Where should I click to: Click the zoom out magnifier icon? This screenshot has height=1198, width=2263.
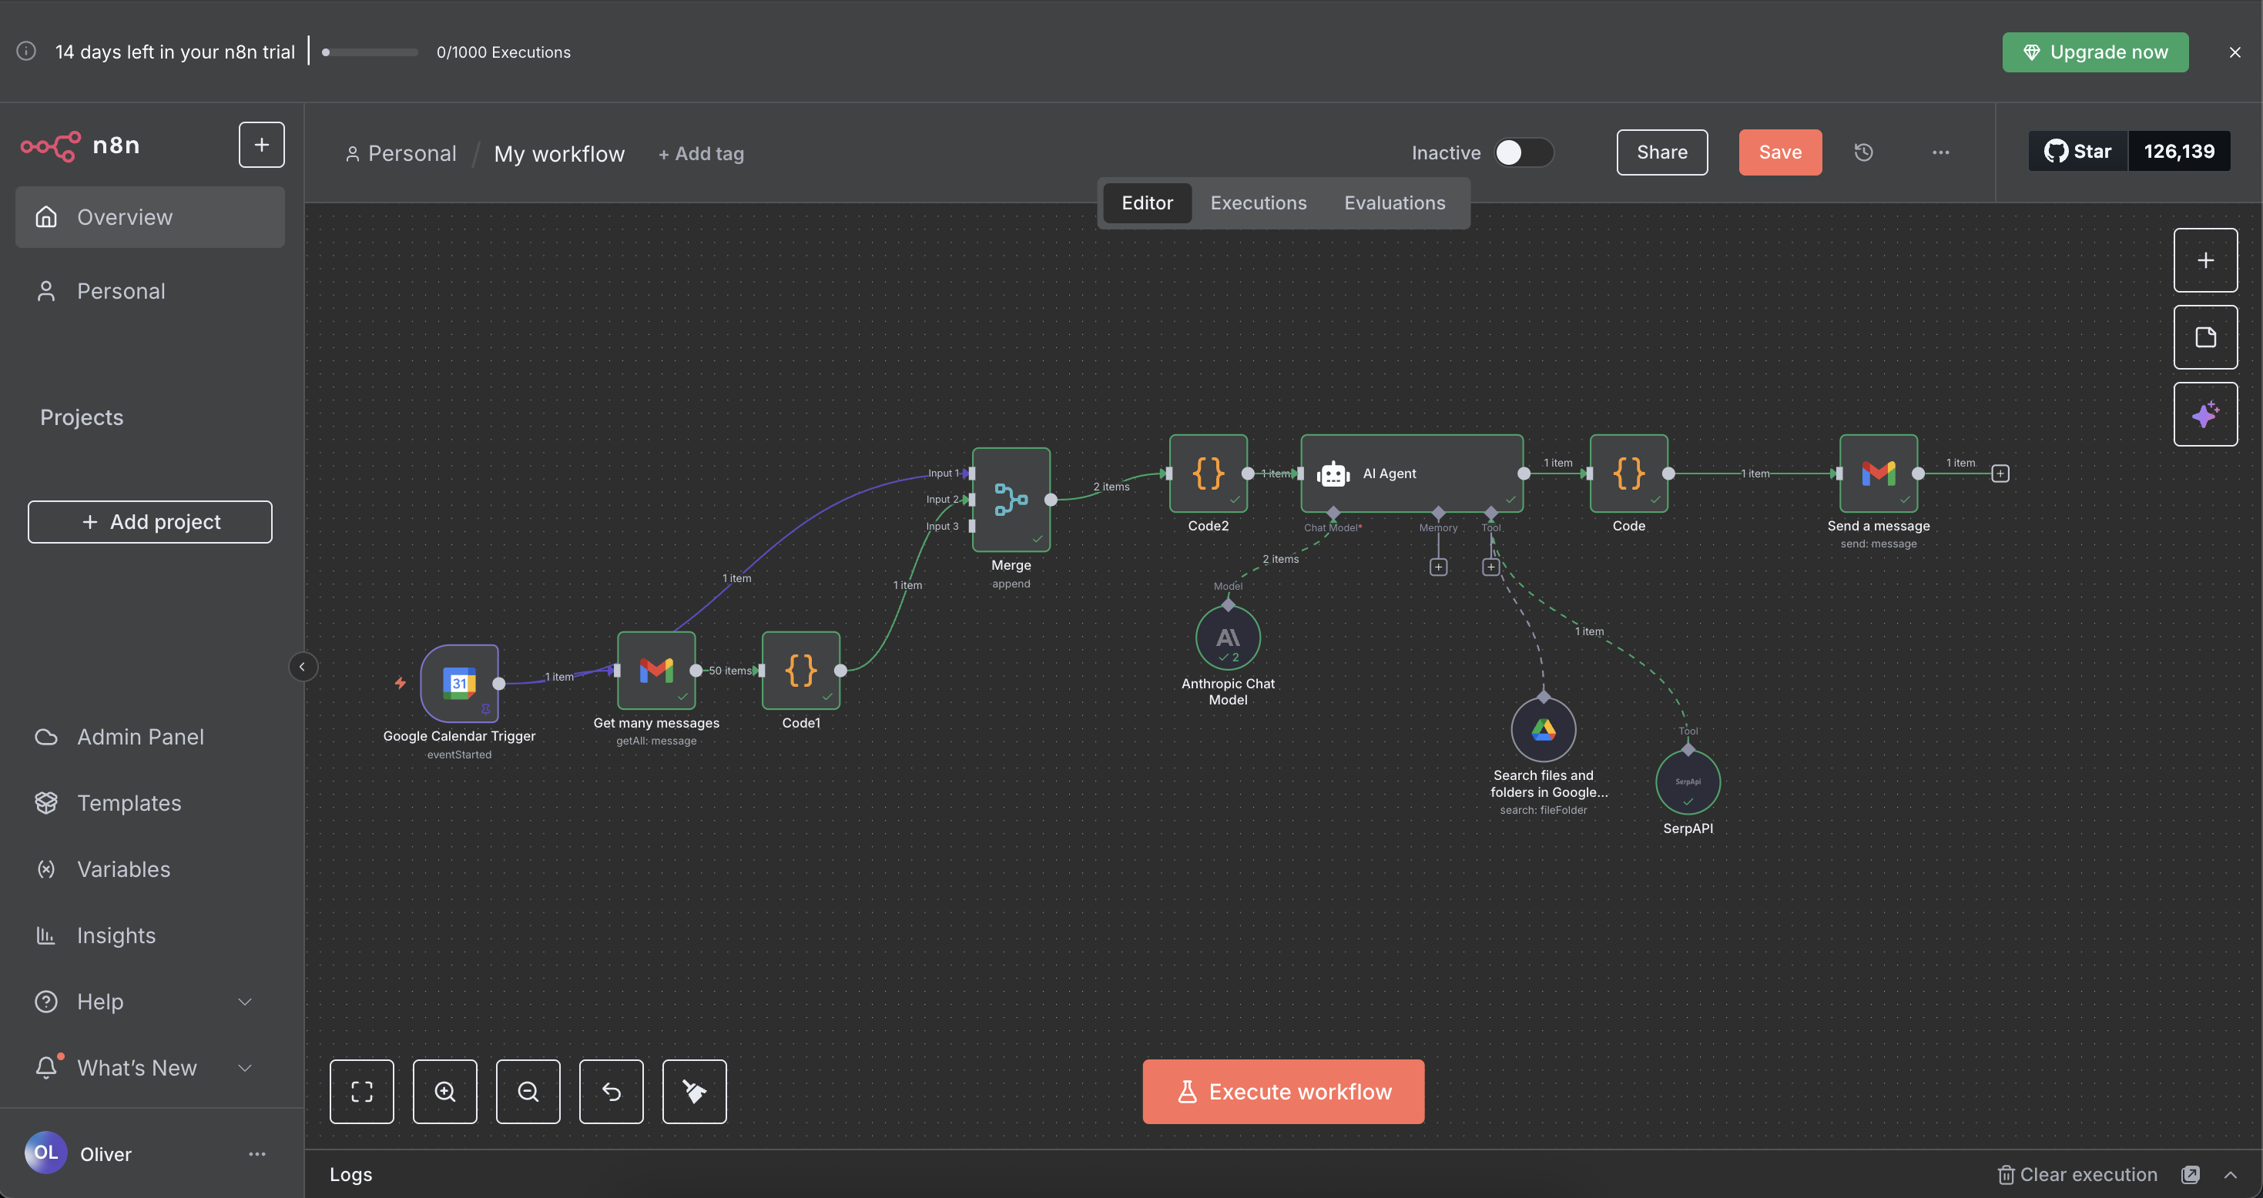528,1091
